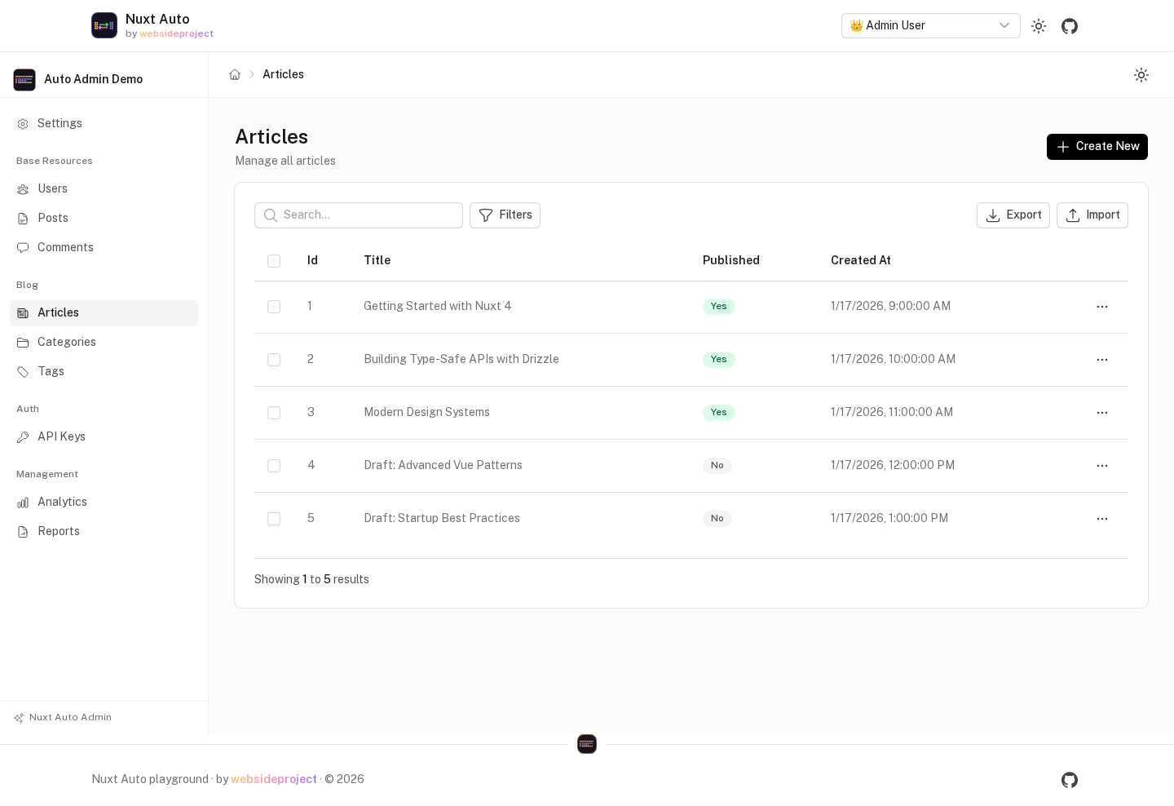Go to home via breadcrumb house icon
The image size is (1174, 806).
(235, 74)
